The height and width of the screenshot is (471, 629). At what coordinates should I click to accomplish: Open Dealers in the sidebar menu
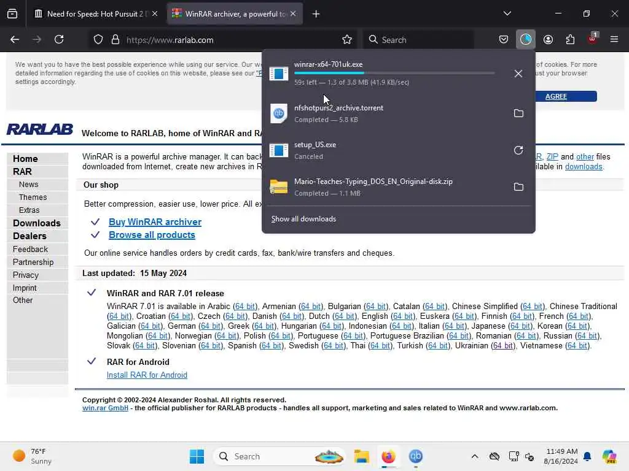click(29, 236)
